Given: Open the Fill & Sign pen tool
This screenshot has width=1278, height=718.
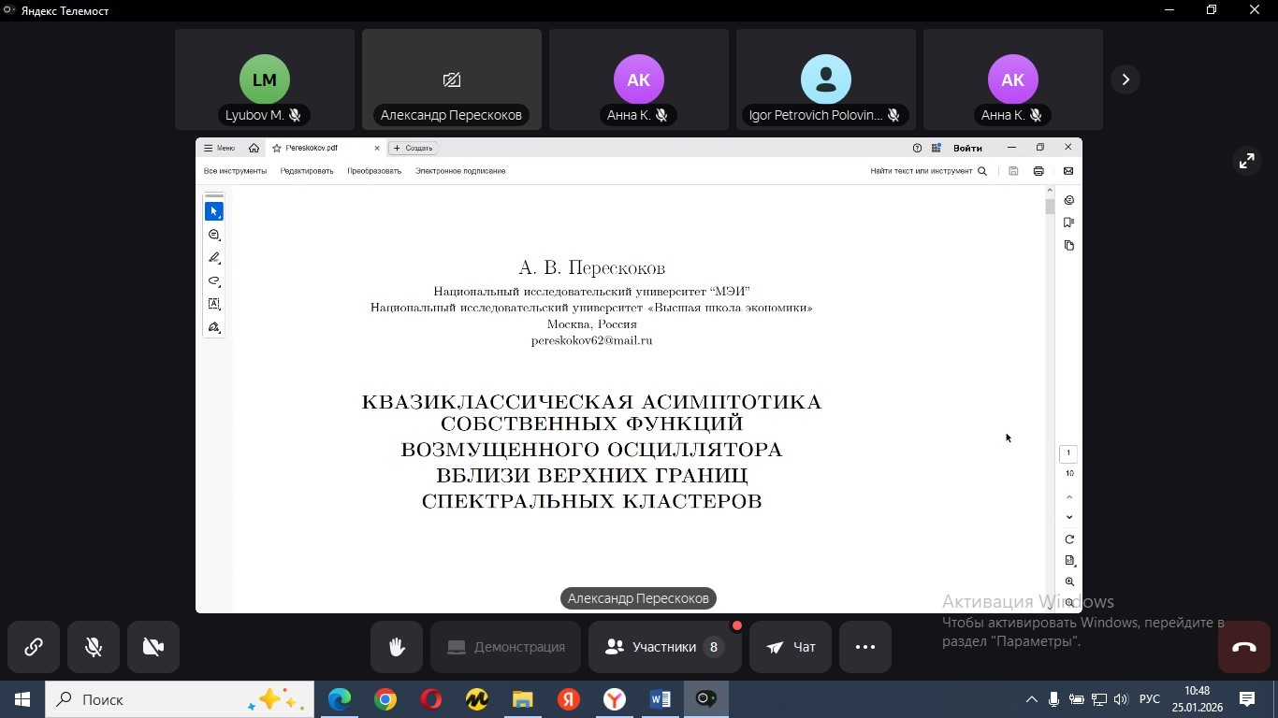Looking at the screenshot, I should (x=213, y=327).
